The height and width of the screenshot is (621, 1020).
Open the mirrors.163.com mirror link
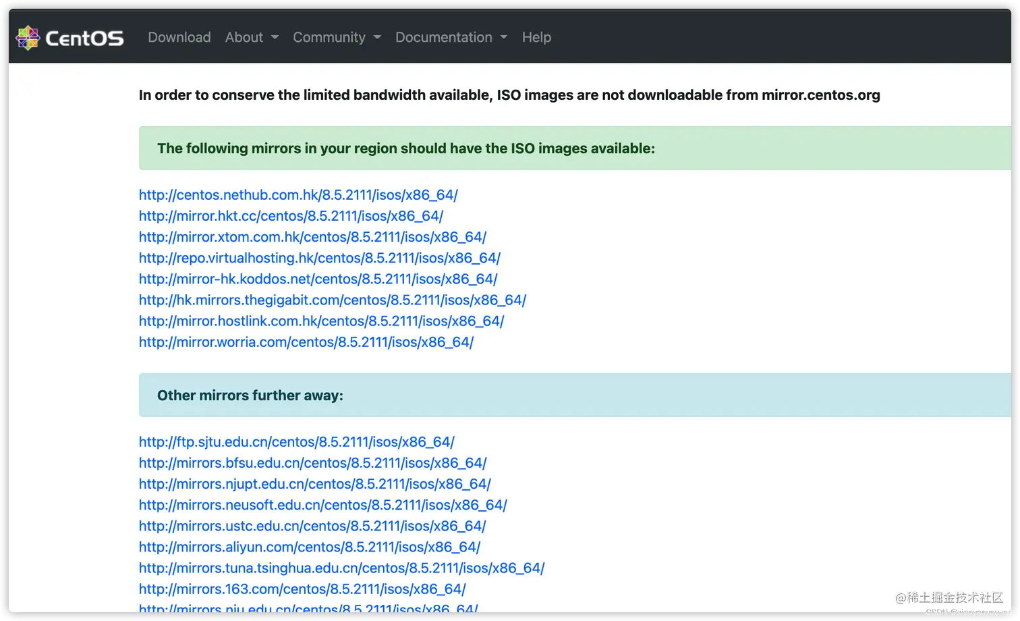pyautogui.click(x=302, y=589)
